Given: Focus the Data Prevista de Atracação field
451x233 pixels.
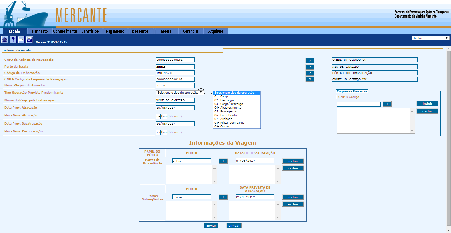Looking at the screenshot, I should [x=255, y=197].
